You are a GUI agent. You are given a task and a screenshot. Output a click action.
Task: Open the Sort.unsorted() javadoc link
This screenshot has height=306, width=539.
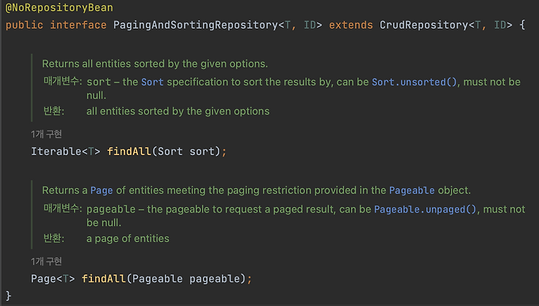(414, 82)
